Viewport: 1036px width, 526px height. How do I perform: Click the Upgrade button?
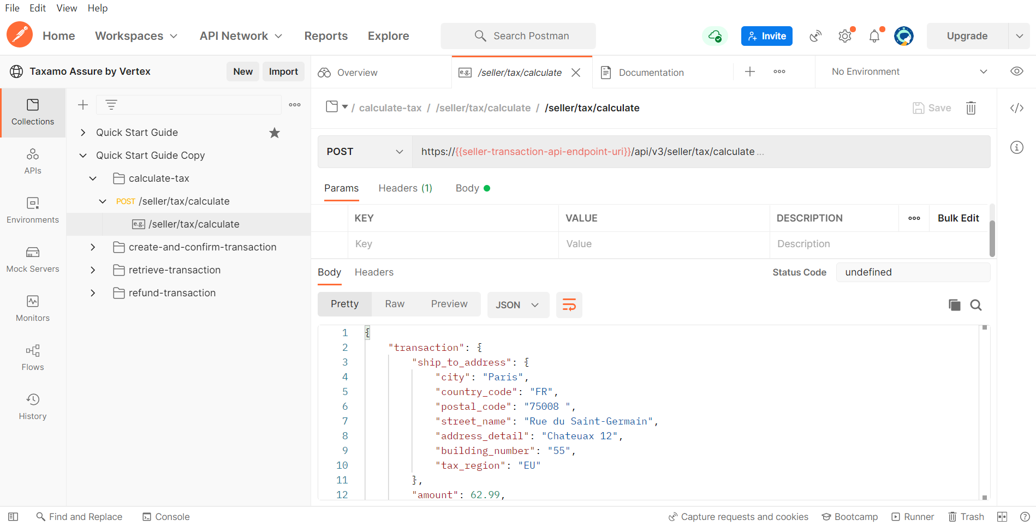click(967, 36)
